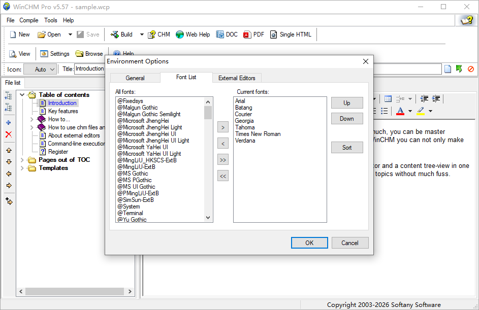The image size is (479, 310).
Task: Export to PDF via toolbar
Action: [253, 35]
